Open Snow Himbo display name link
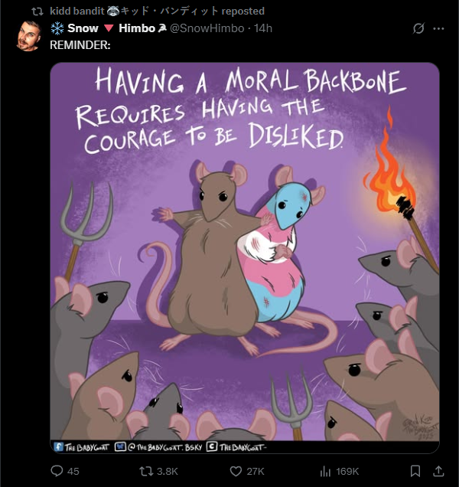 (109, 28)
